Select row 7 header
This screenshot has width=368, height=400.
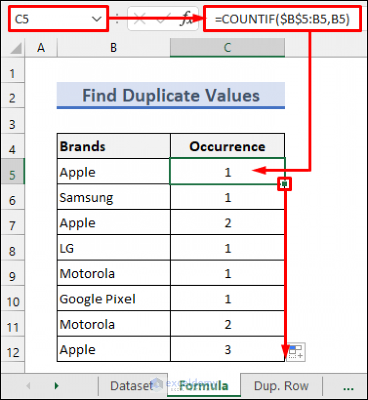(x=12, y=222)
